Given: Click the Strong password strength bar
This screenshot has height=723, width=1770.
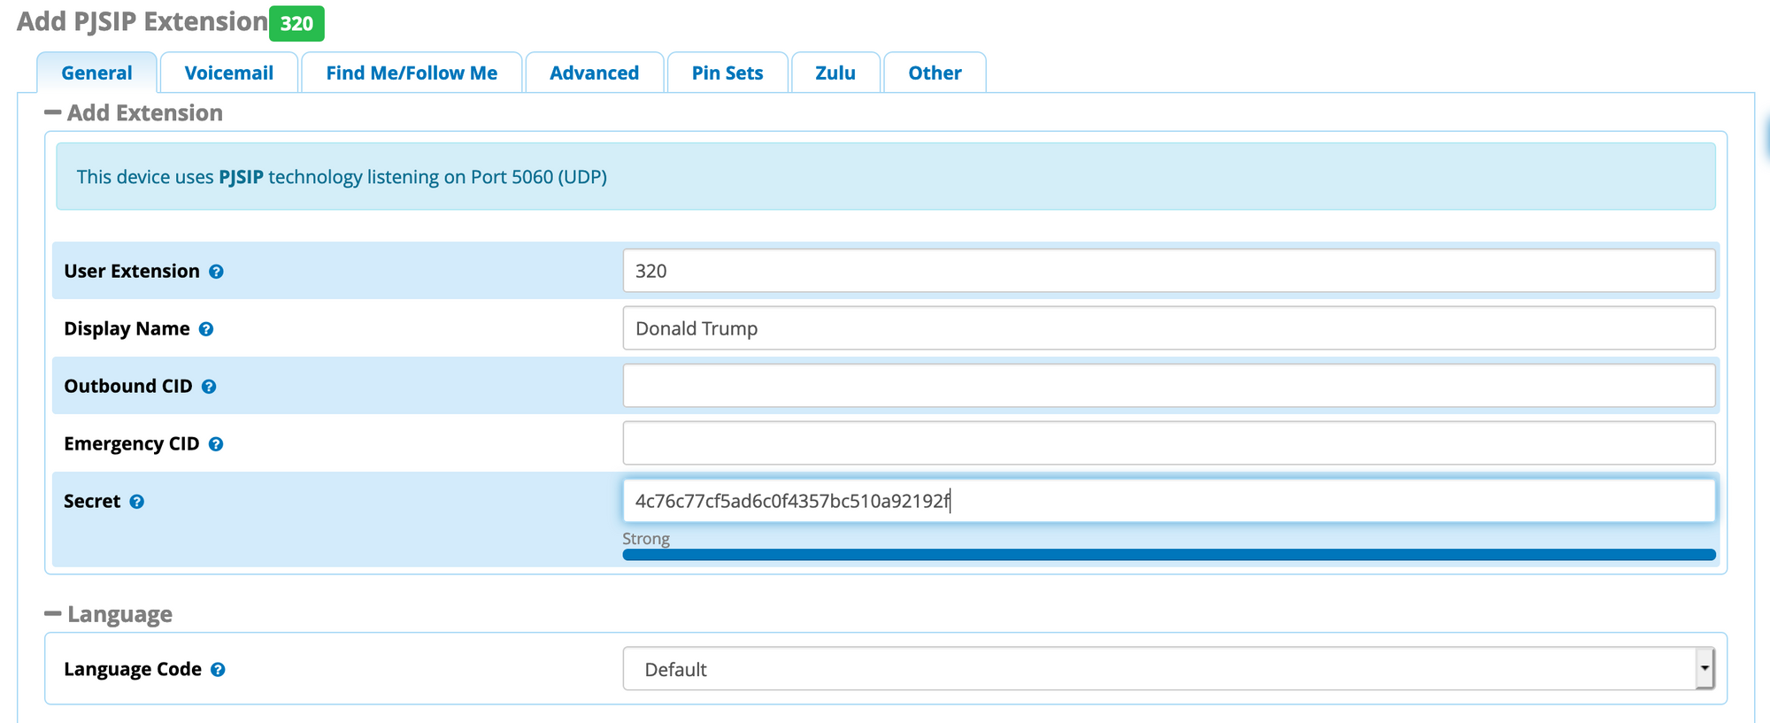Looking at the screenshot, I should point(1168,555).
